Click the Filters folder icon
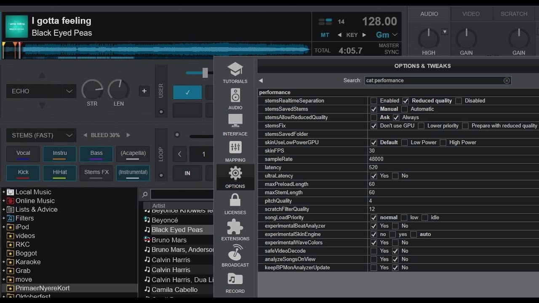Screen dimensions: 539x303 pyautogui.click(x=11, y=218)
